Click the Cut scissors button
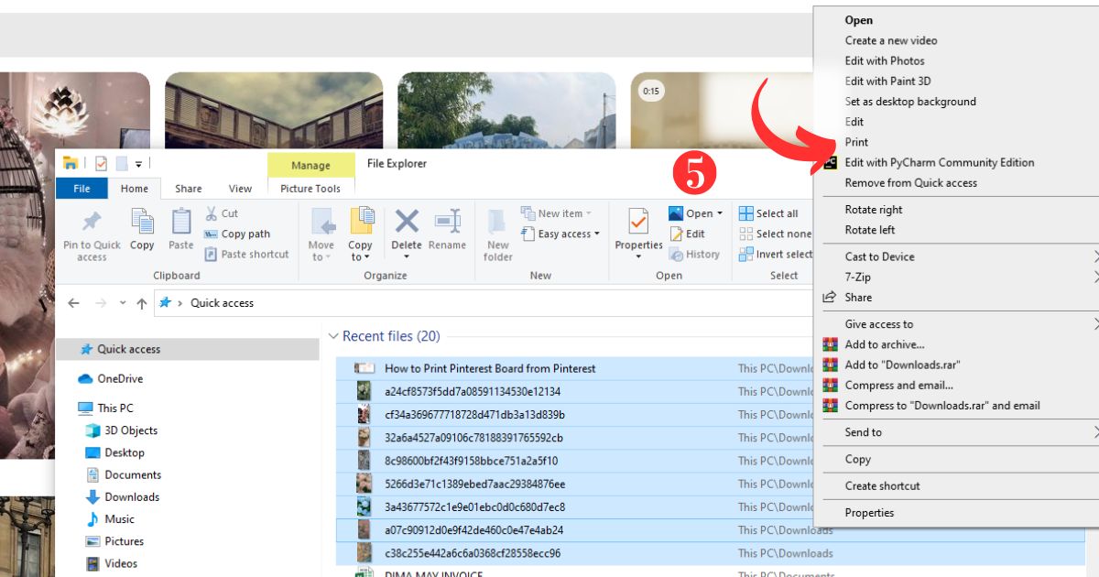The width and height of the screenshot is (1099, 577). [x=221, y=213]
